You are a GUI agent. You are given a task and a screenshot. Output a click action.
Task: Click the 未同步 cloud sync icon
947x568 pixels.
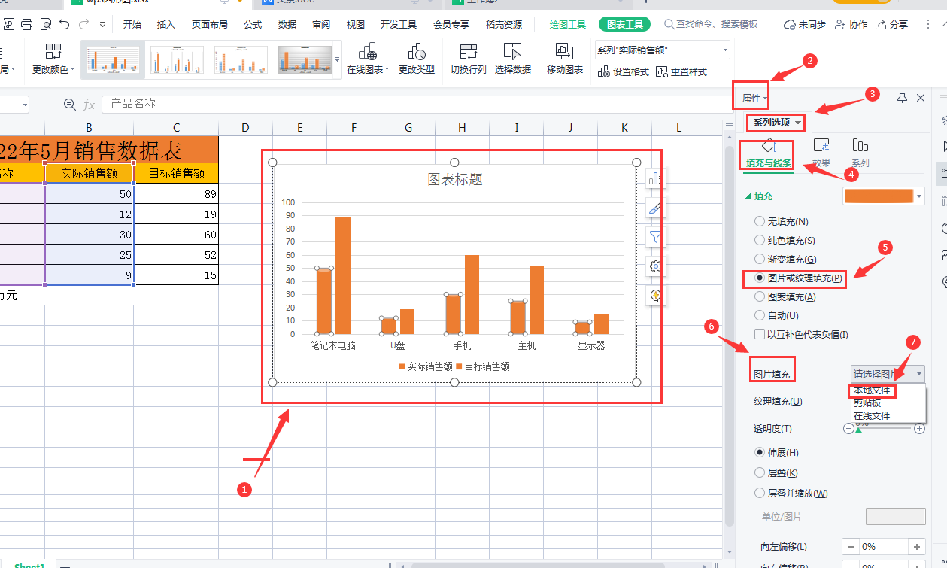click(x=804, y=25)
